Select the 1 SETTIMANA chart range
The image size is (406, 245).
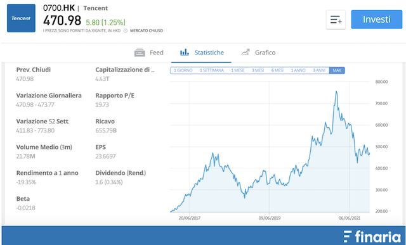(x=211, y=70)
